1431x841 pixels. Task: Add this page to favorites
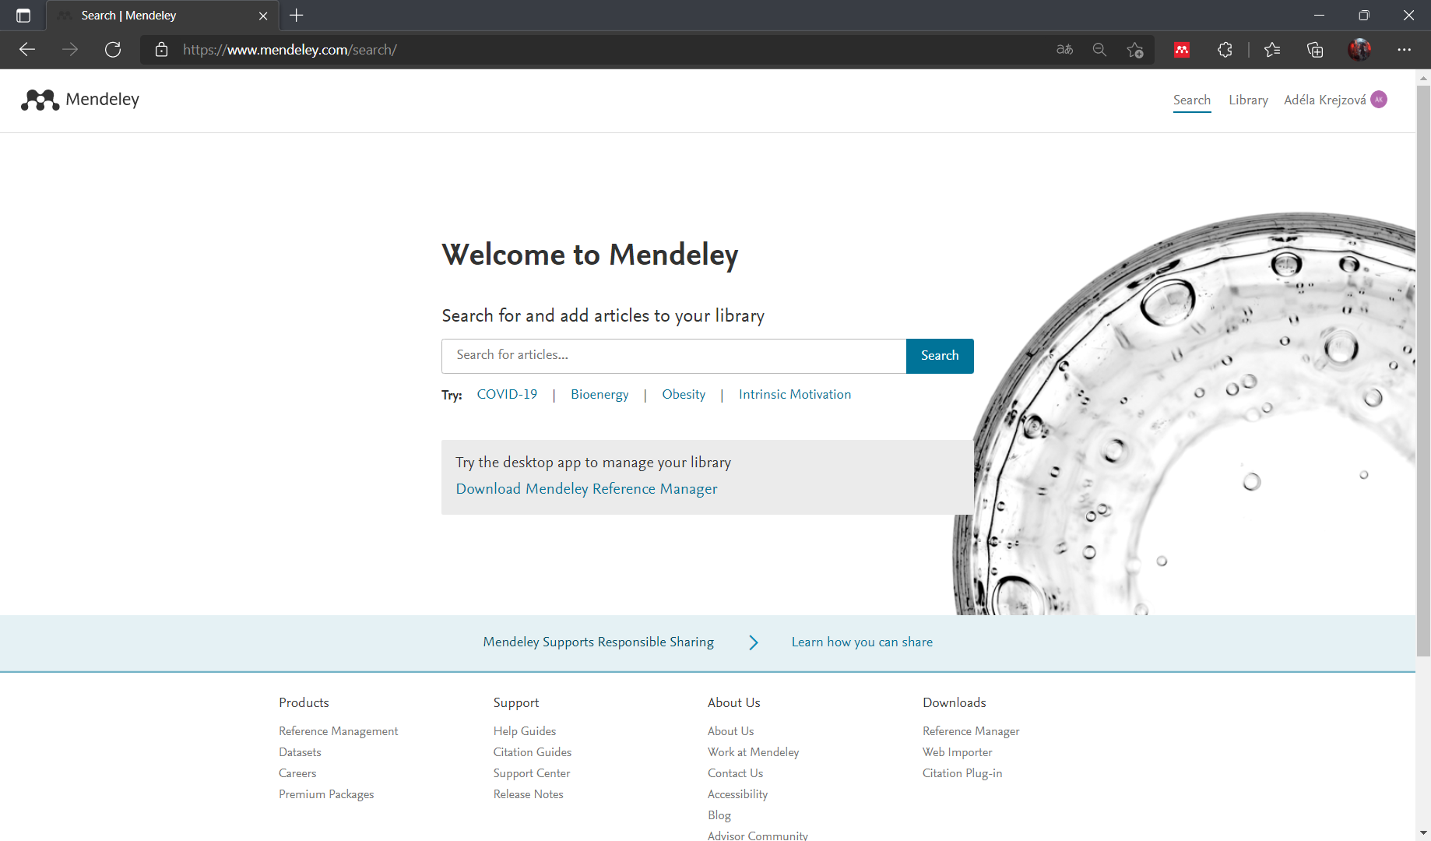click(1135, 50)
